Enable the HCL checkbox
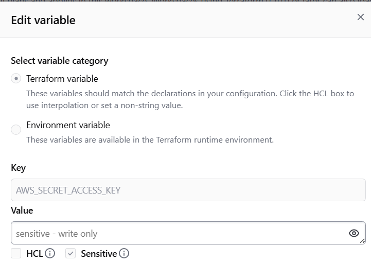 tap(16, 253)
